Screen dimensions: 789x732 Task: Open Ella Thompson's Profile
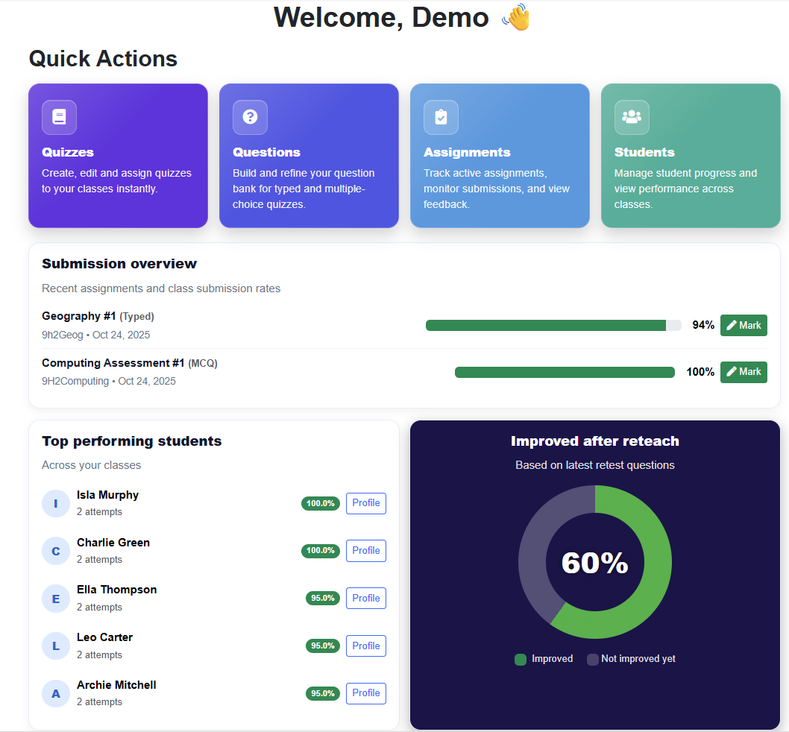pos(365,598)
